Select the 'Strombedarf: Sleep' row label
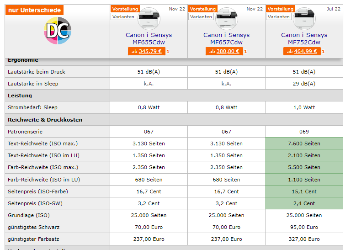The height and width of the screenshot is (250, 356). coord(32,107)
